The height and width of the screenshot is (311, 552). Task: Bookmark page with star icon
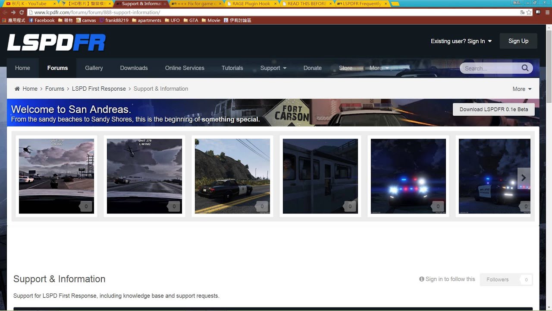(529, 13)
